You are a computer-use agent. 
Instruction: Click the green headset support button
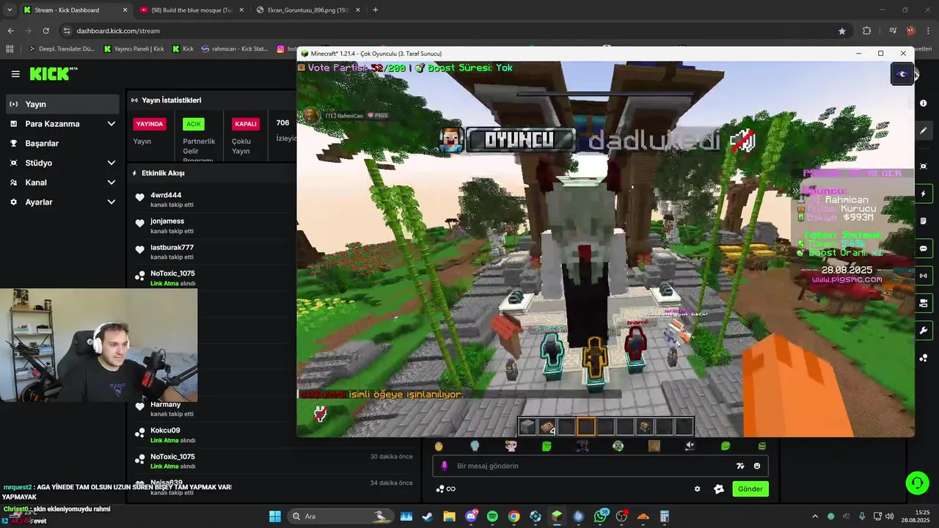pos(917,483)
